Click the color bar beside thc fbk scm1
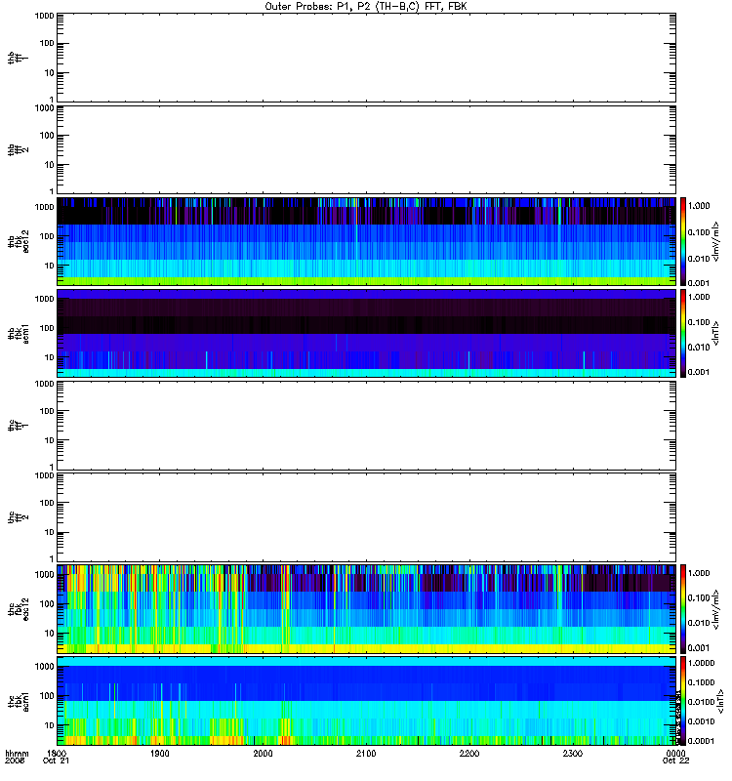 683,701
